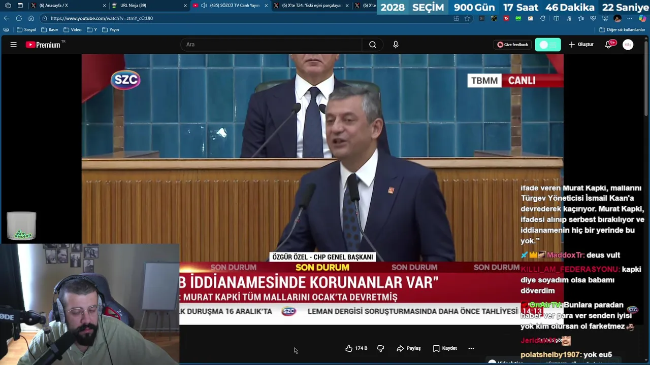Viewport: 650px width, 365px height.
Task: Click chat username OnAirTV
Action: [545, 305]
